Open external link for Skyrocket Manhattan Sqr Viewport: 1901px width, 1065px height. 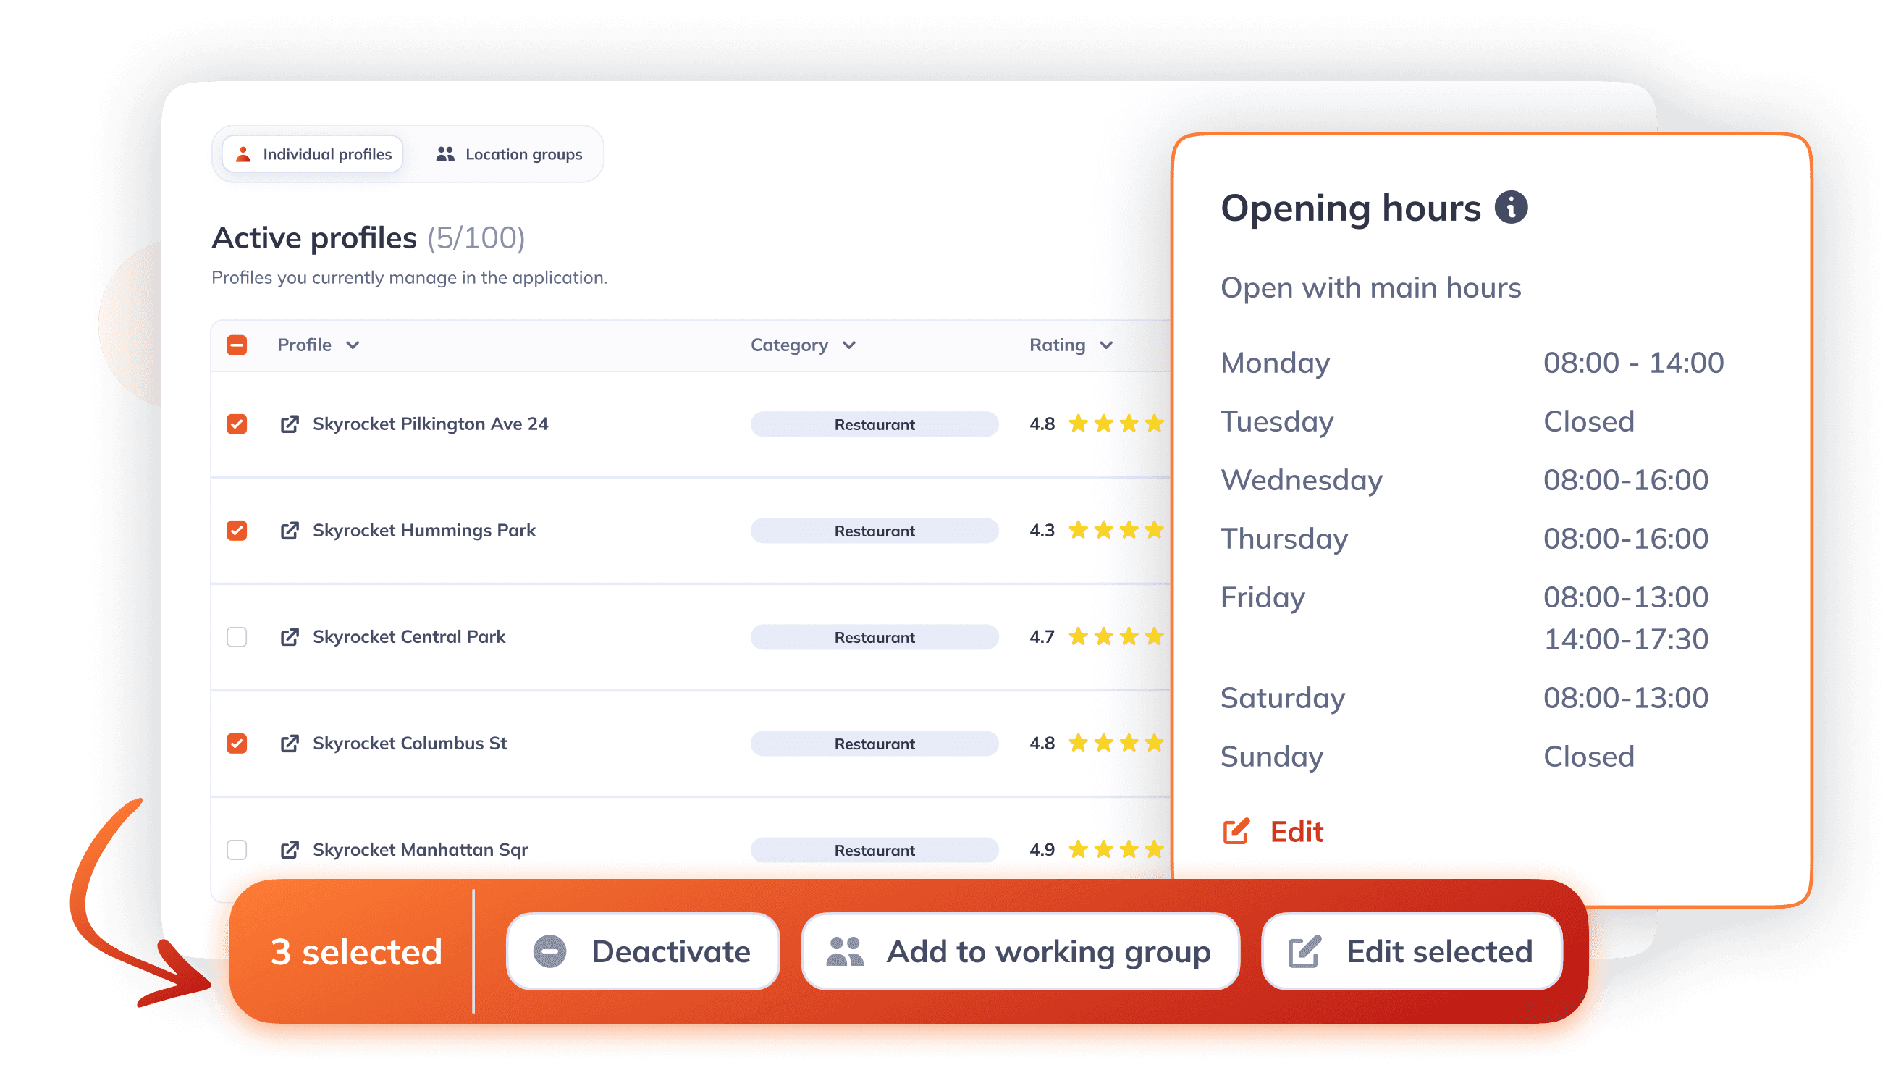[290, 849]
